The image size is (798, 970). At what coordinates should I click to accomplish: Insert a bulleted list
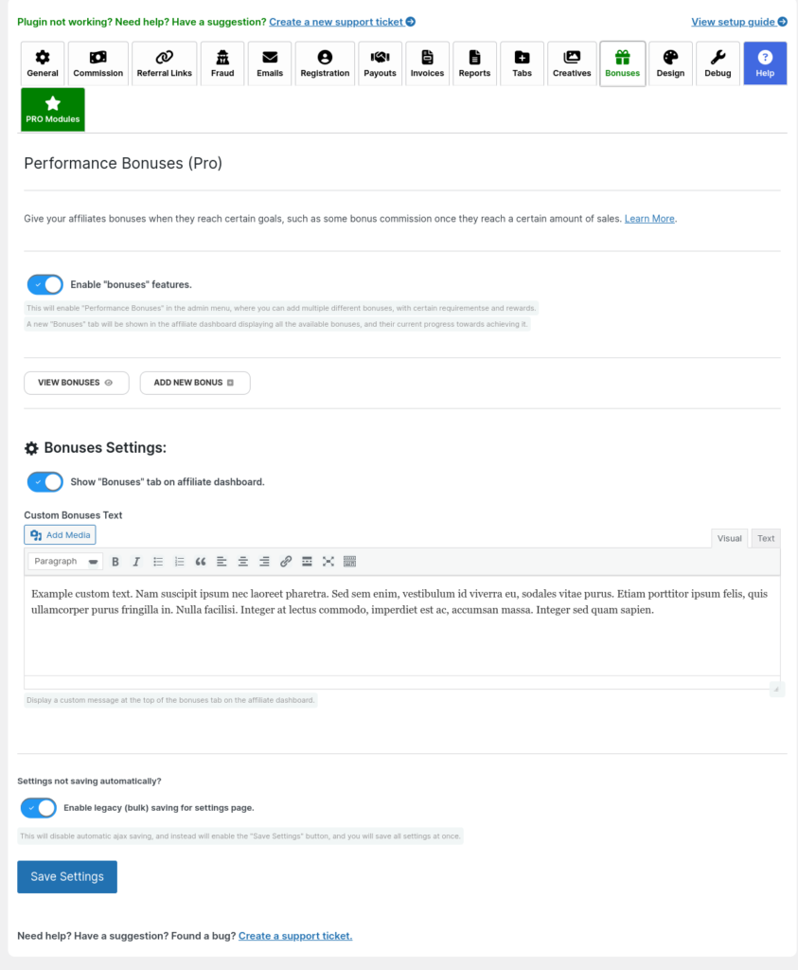(x=158, y=562)
